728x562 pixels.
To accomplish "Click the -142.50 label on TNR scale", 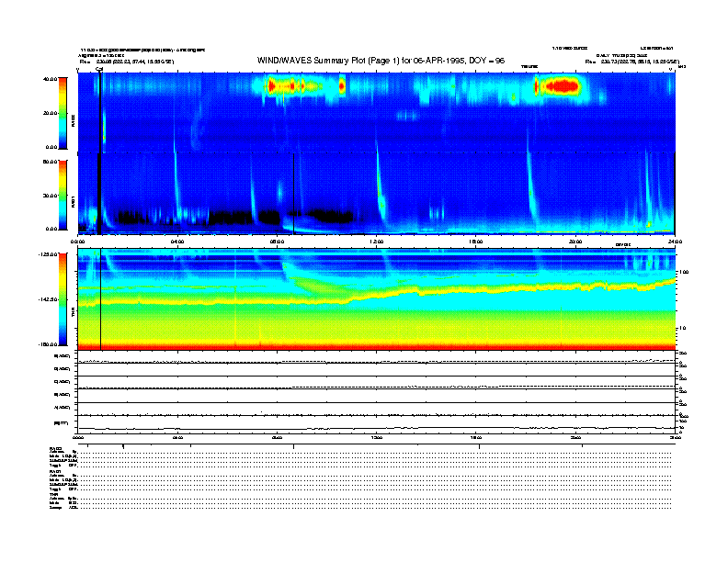I will (x=49, y=299).
